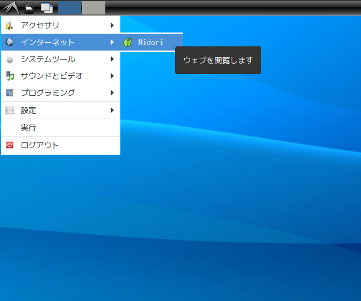Open the システムツール menu
Screen dimensions: 361x301
tap(61, 59)
